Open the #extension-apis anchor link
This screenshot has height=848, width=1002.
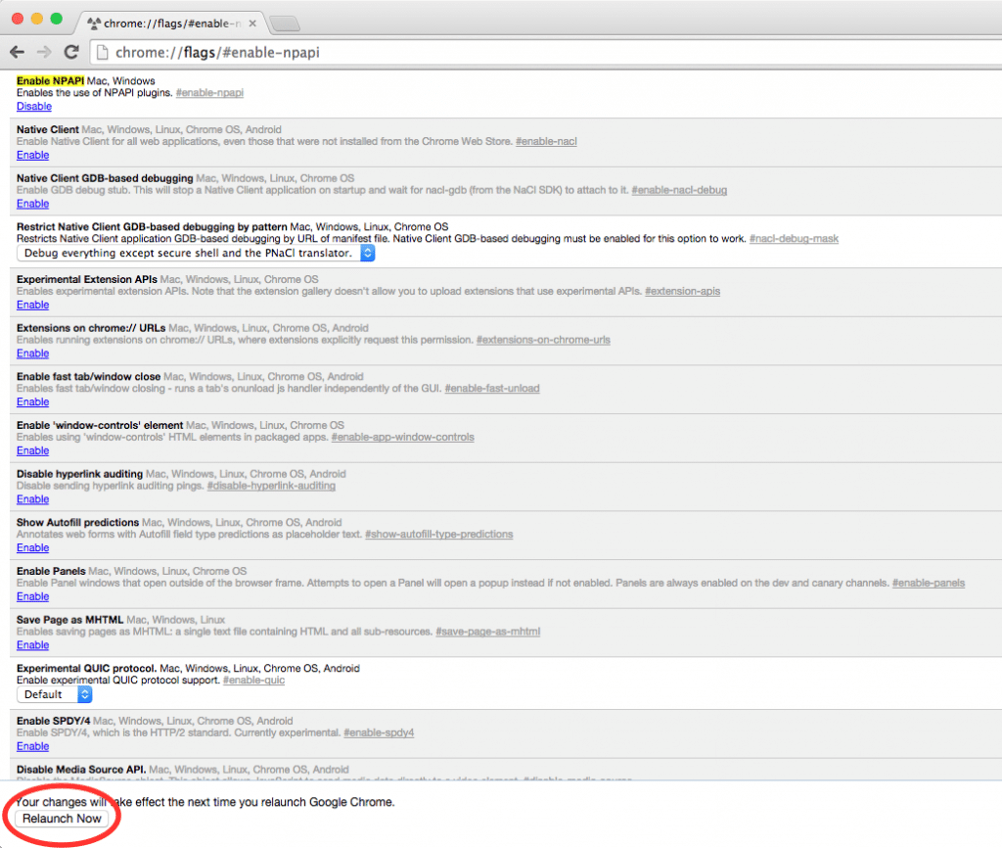click(682, 291)
